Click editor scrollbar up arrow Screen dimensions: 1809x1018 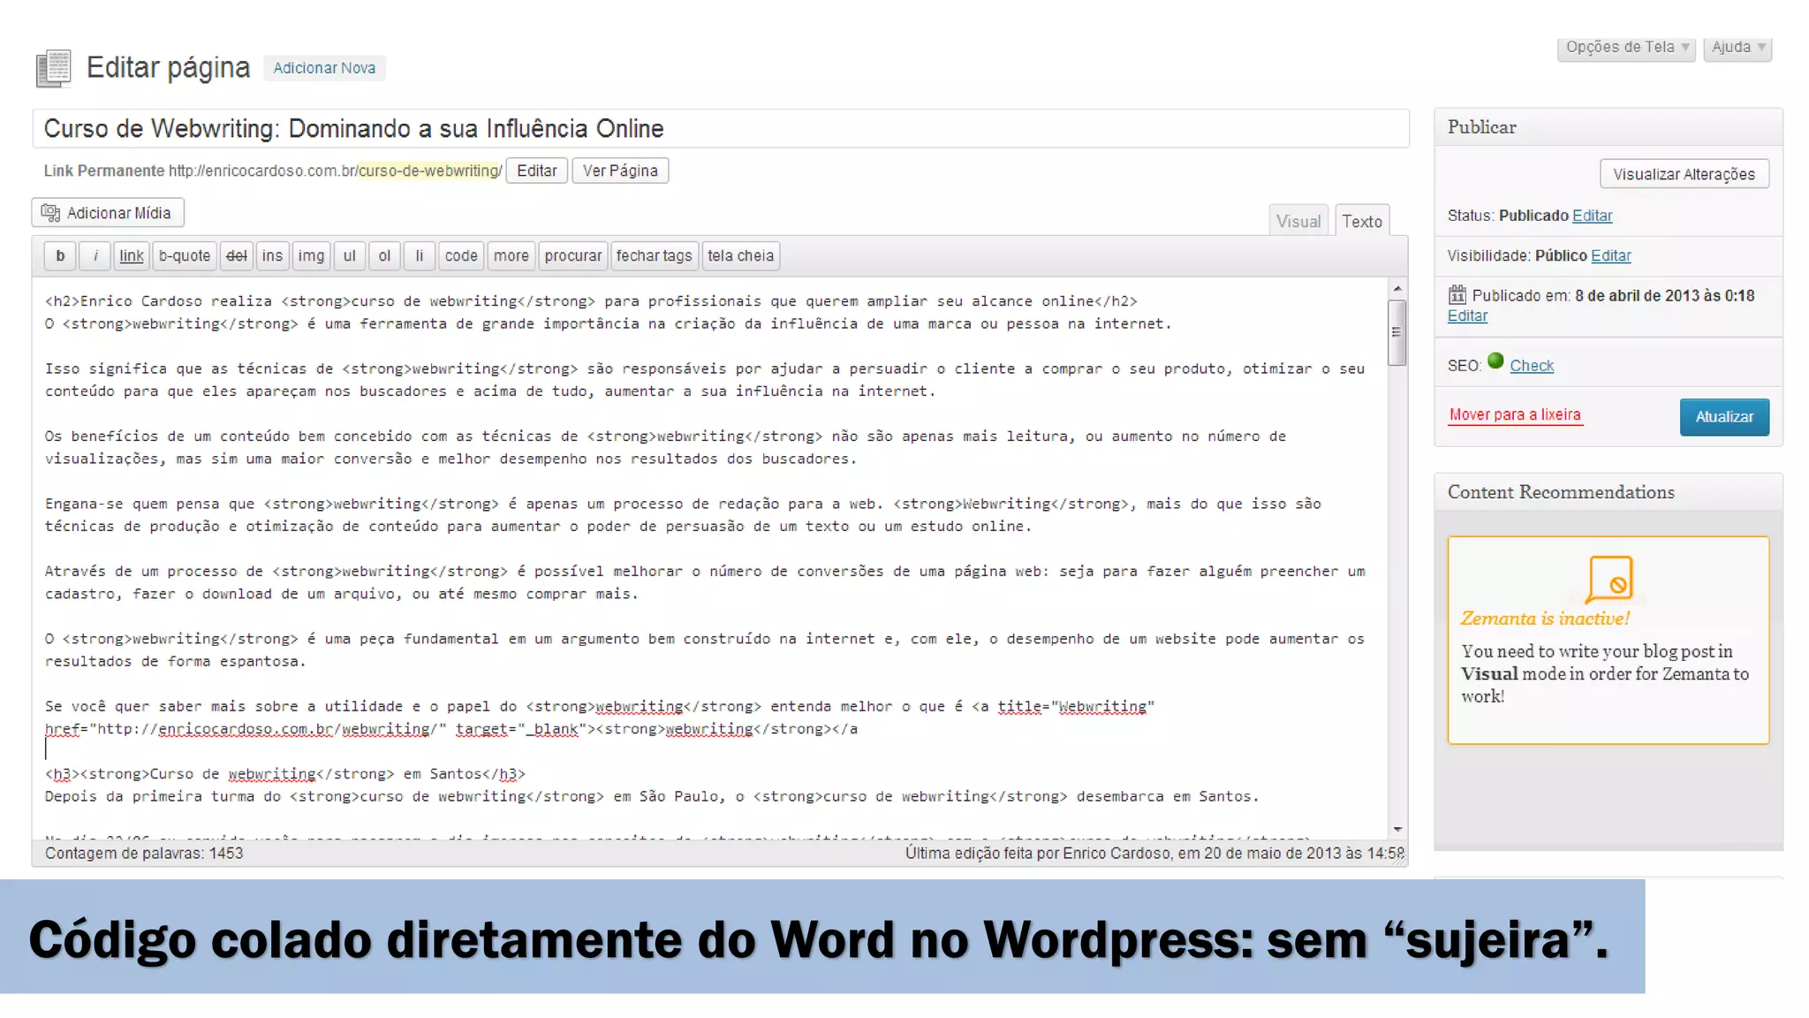point(1397,288)
